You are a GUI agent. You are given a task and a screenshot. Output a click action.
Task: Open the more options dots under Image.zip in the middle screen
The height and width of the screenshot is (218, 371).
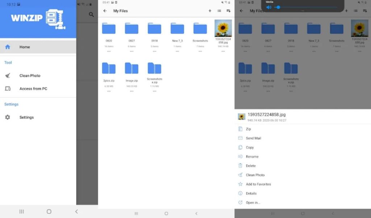tap(132, 91)
